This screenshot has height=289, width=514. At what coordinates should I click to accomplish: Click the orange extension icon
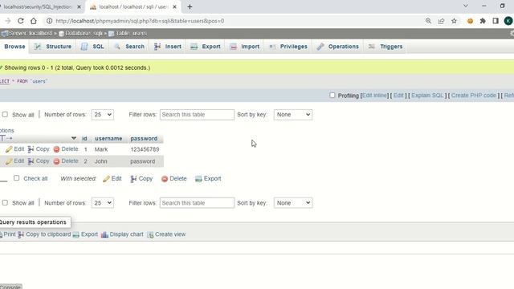click(x=470, y=21)
